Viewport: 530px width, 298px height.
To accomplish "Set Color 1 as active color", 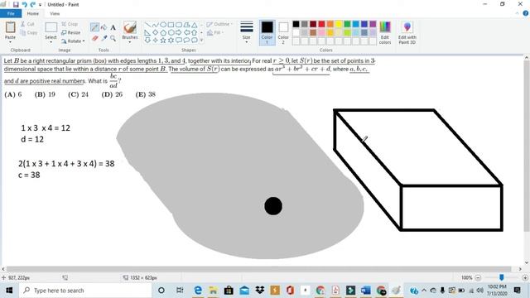I will pyautogui.click(x=267, y=32).
